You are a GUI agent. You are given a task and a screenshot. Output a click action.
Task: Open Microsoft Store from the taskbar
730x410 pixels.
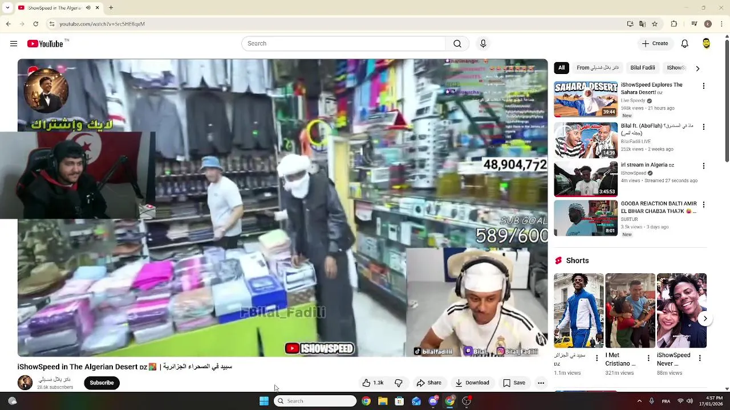[399, 401]
